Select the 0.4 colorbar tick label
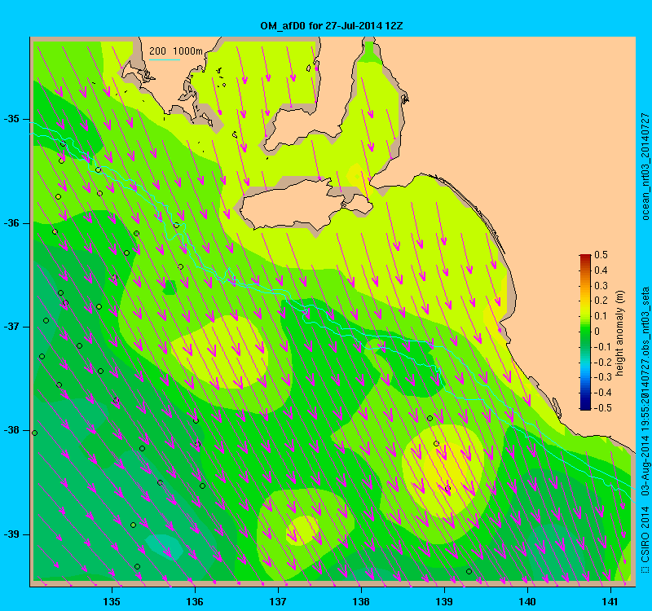The height and width of the screenshot is (611, 652). tap(601, 270)
